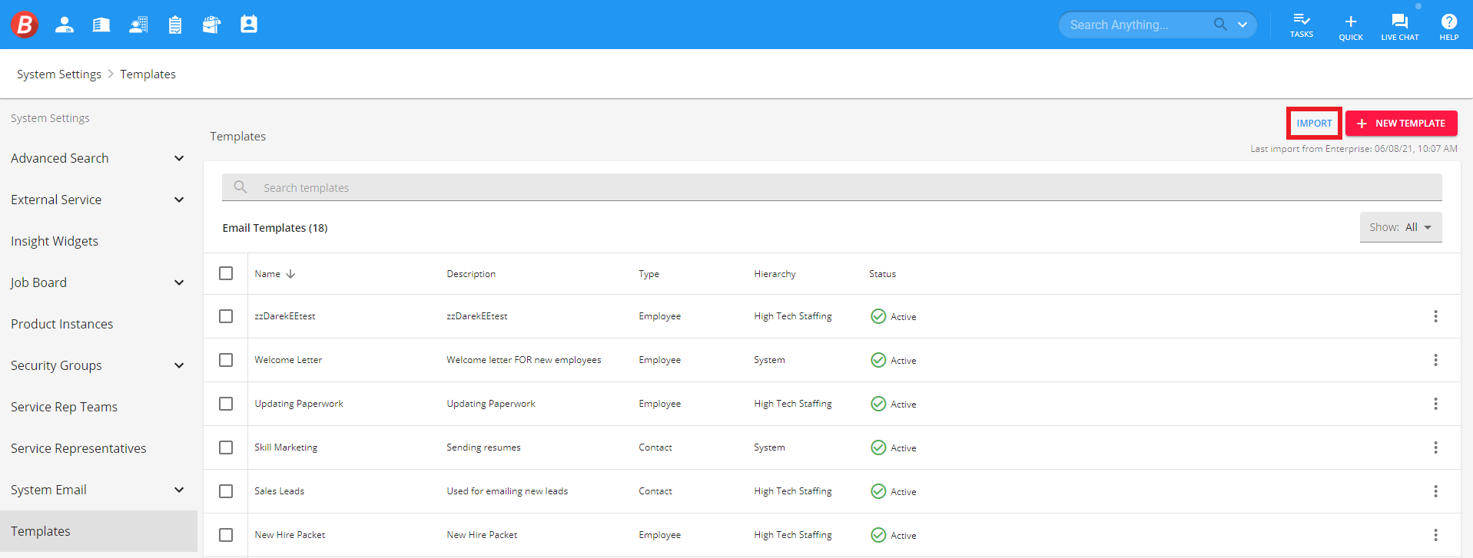Screen dimensions: 1473x558
Task: Go to Insight Widgets settings
Action: click(55, 241)
